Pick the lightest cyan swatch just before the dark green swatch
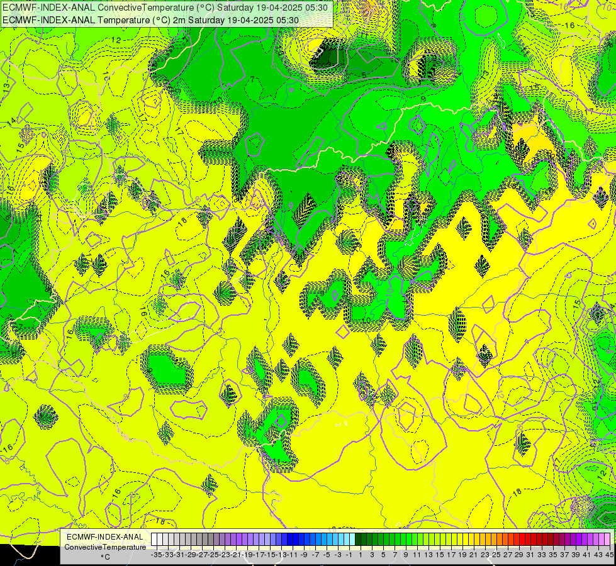This screenshot has height=566, width=616. point(352,539)
